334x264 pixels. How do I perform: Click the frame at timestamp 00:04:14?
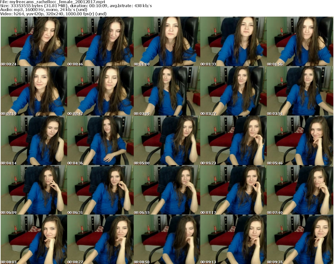[34, 141]
